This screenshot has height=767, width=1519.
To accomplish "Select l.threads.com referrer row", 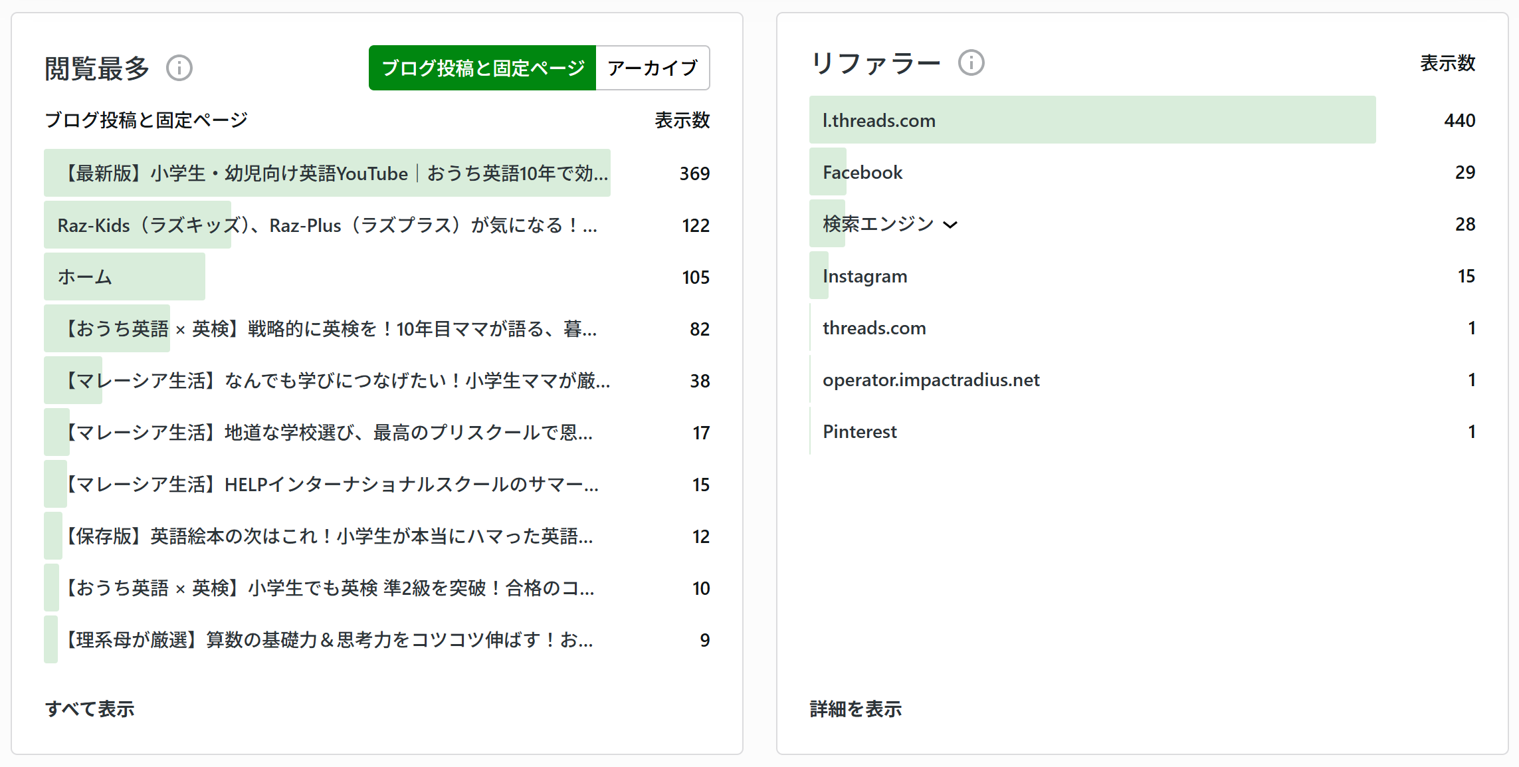I will tap(878, 120).
